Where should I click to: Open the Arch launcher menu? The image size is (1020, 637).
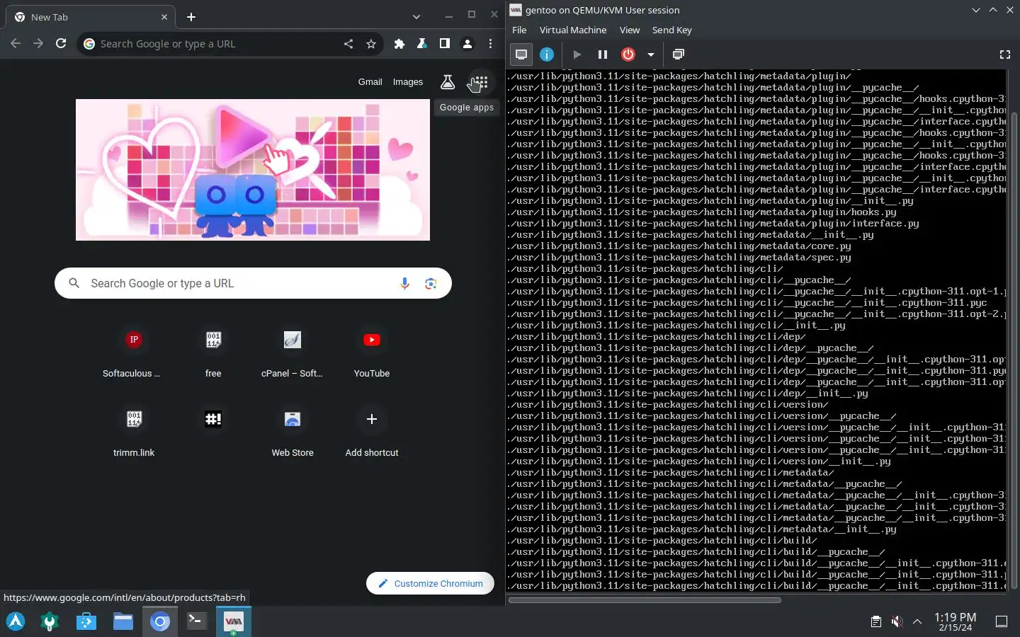coord(16,621)
